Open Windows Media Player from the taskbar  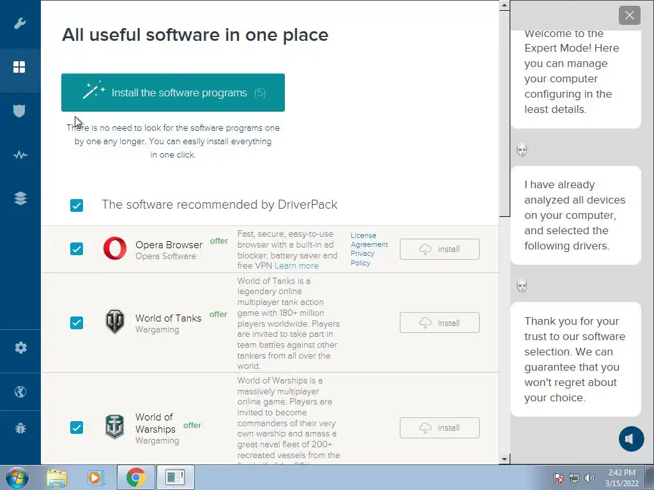(96, 478)
